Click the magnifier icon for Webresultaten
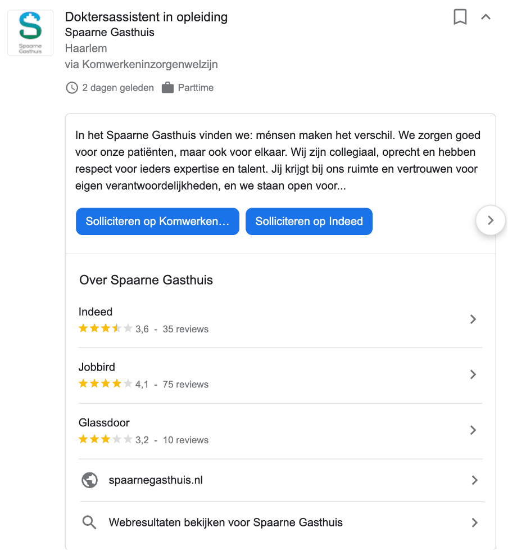The image size is (508, 550). click(x=89, y=522)
